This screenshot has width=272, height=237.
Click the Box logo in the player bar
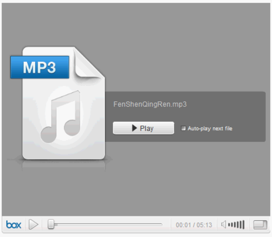tap(13, 225)
